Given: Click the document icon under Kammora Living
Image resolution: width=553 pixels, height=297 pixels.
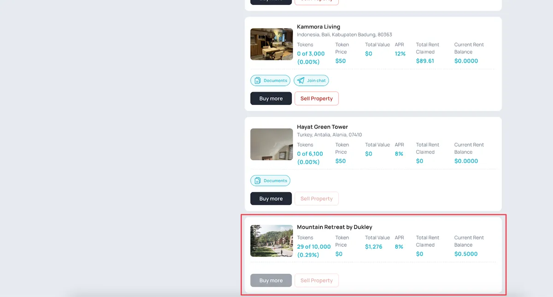Looking at the screenshot, I should click(x=258, y=81).
